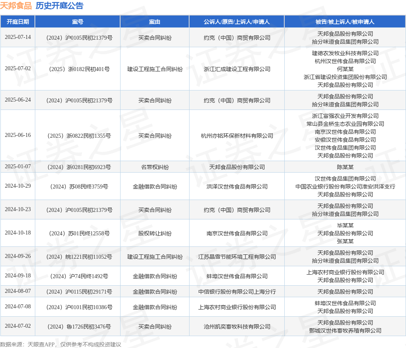Click plaintiff 江苏晶雪节能环境工程有限公司
The width and height of the screenshot is (406, 348).
pos(237,257)
